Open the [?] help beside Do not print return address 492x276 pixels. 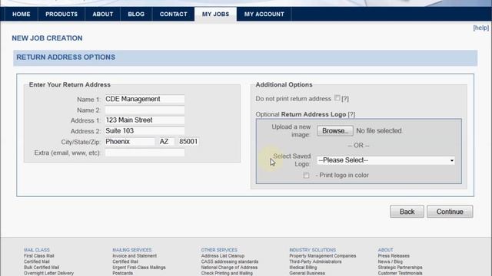345,99
